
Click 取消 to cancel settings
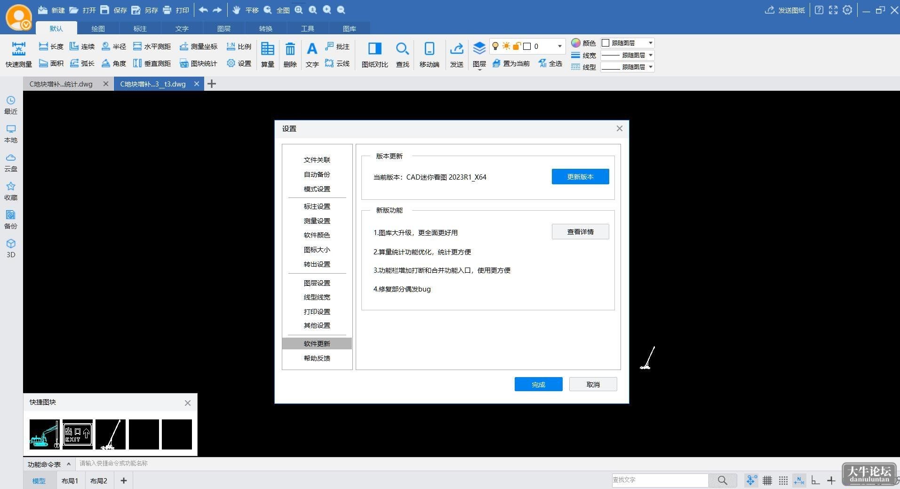(x=593, y=385)
